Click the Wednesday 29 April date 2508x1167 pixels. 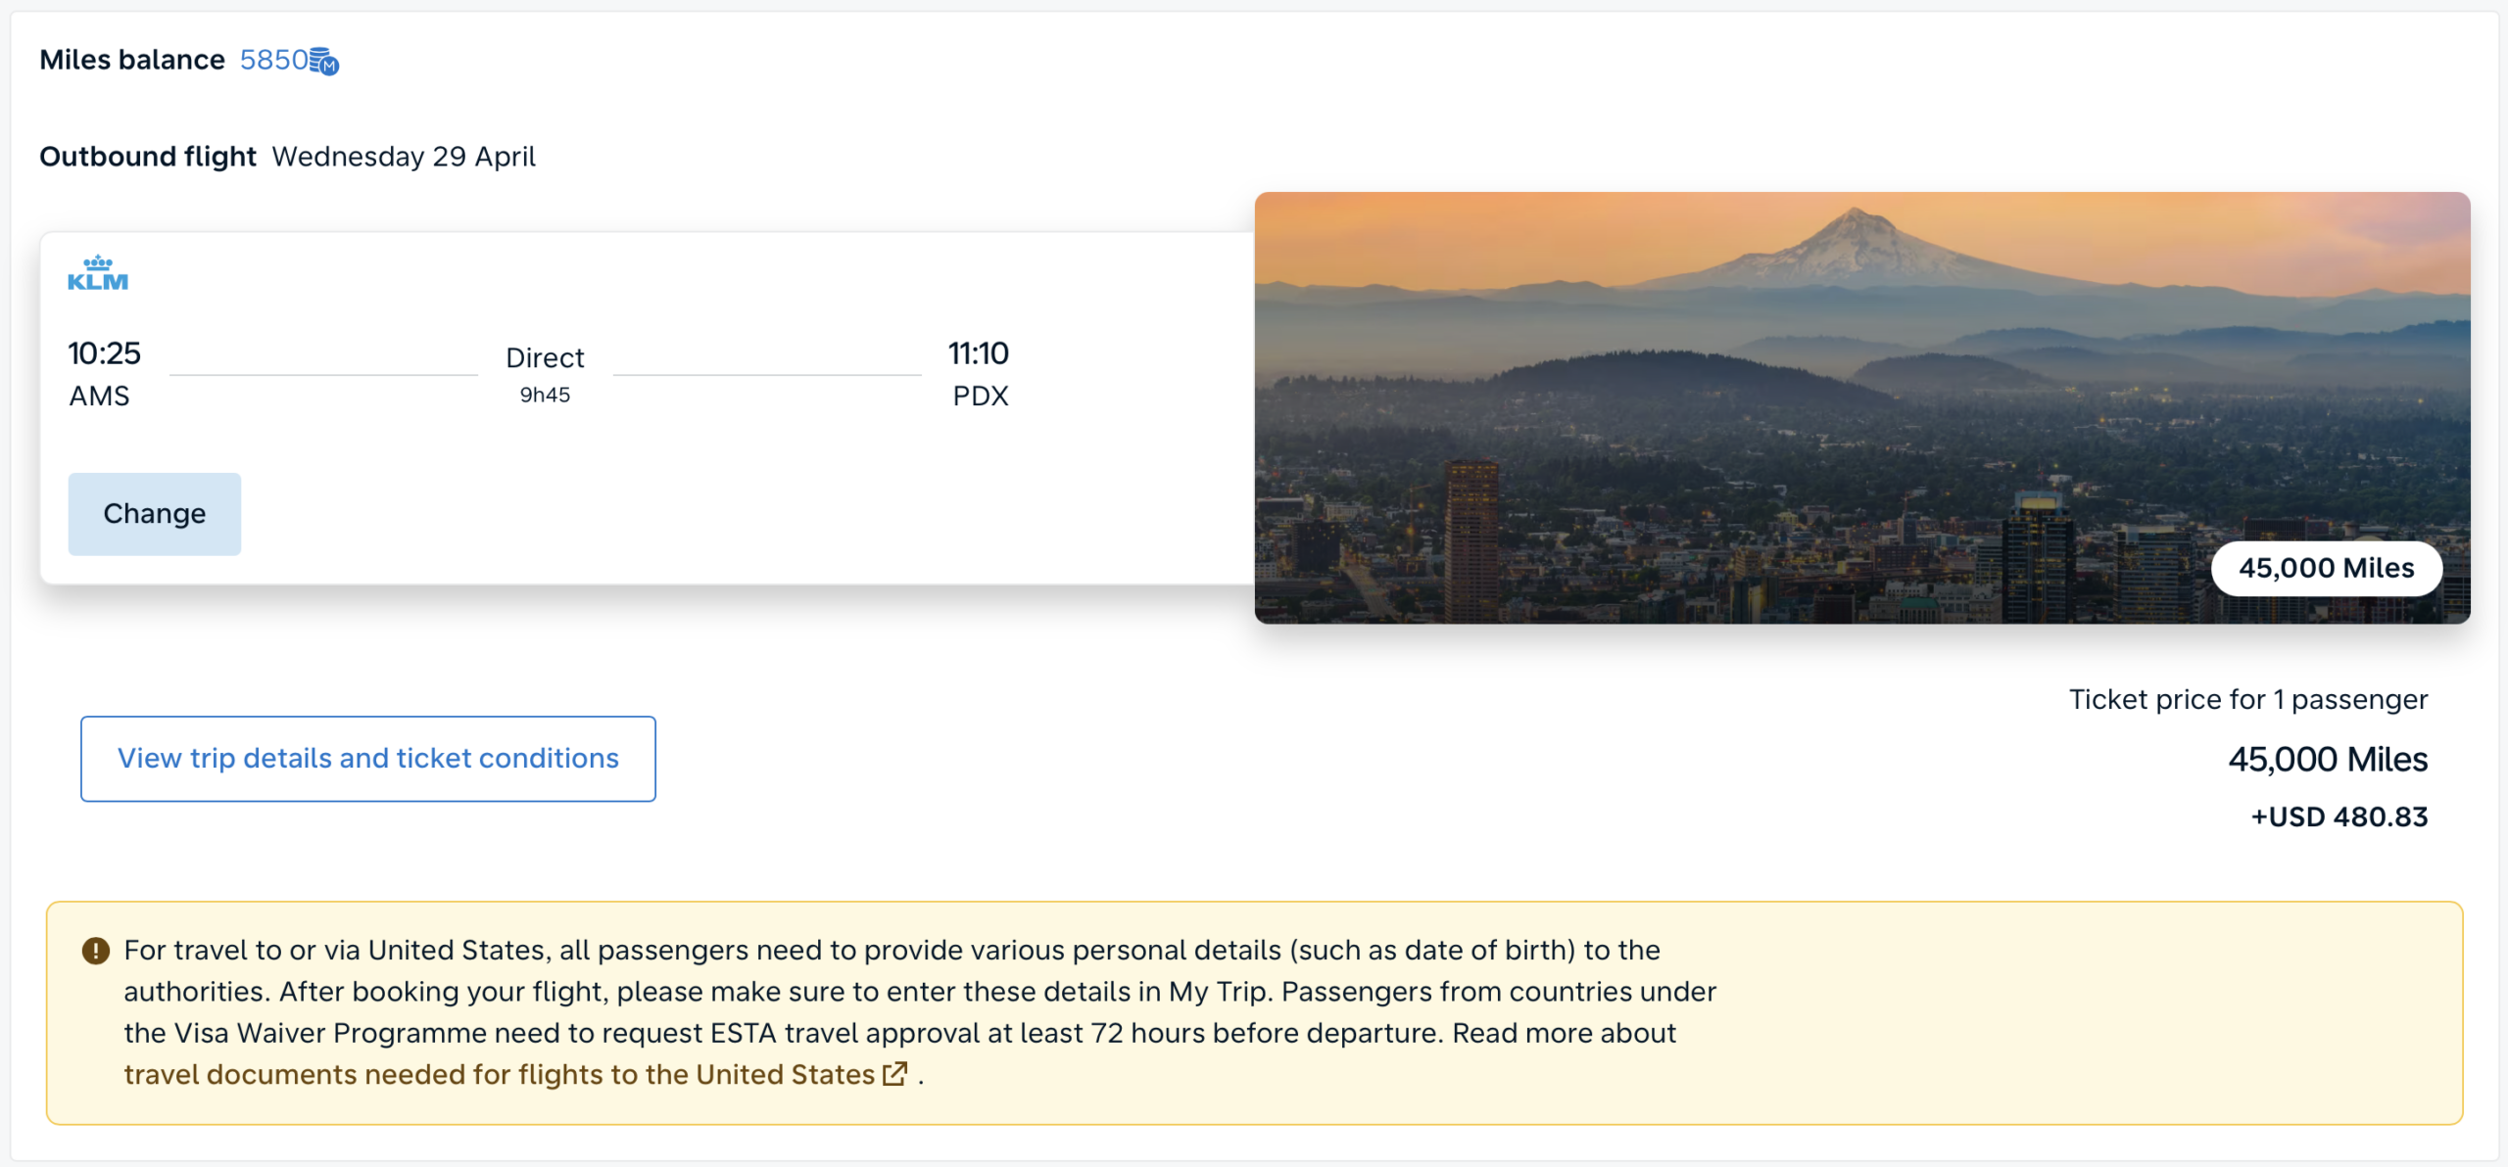404,157
